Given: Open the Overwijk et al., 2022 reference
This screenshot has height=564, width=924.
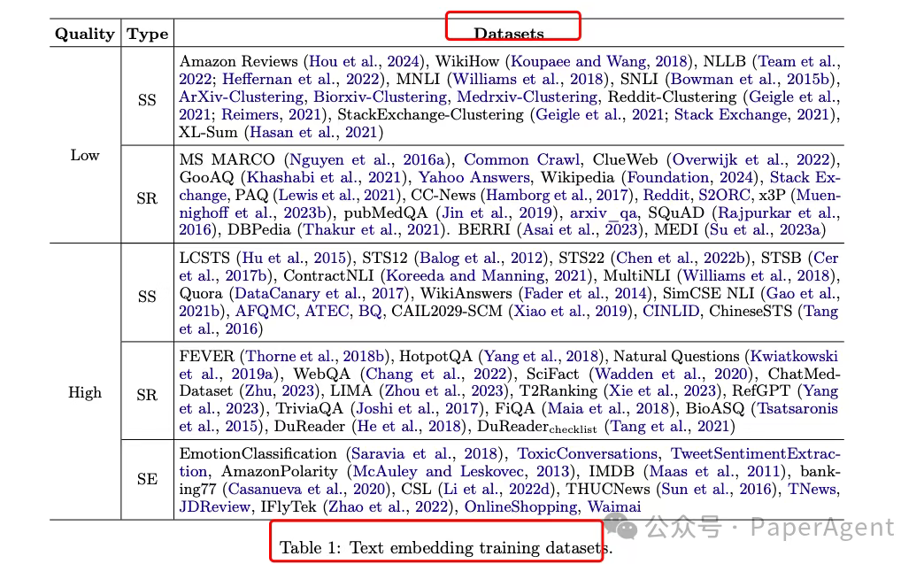Looking at the screenshot, I should tap(751, 159).
